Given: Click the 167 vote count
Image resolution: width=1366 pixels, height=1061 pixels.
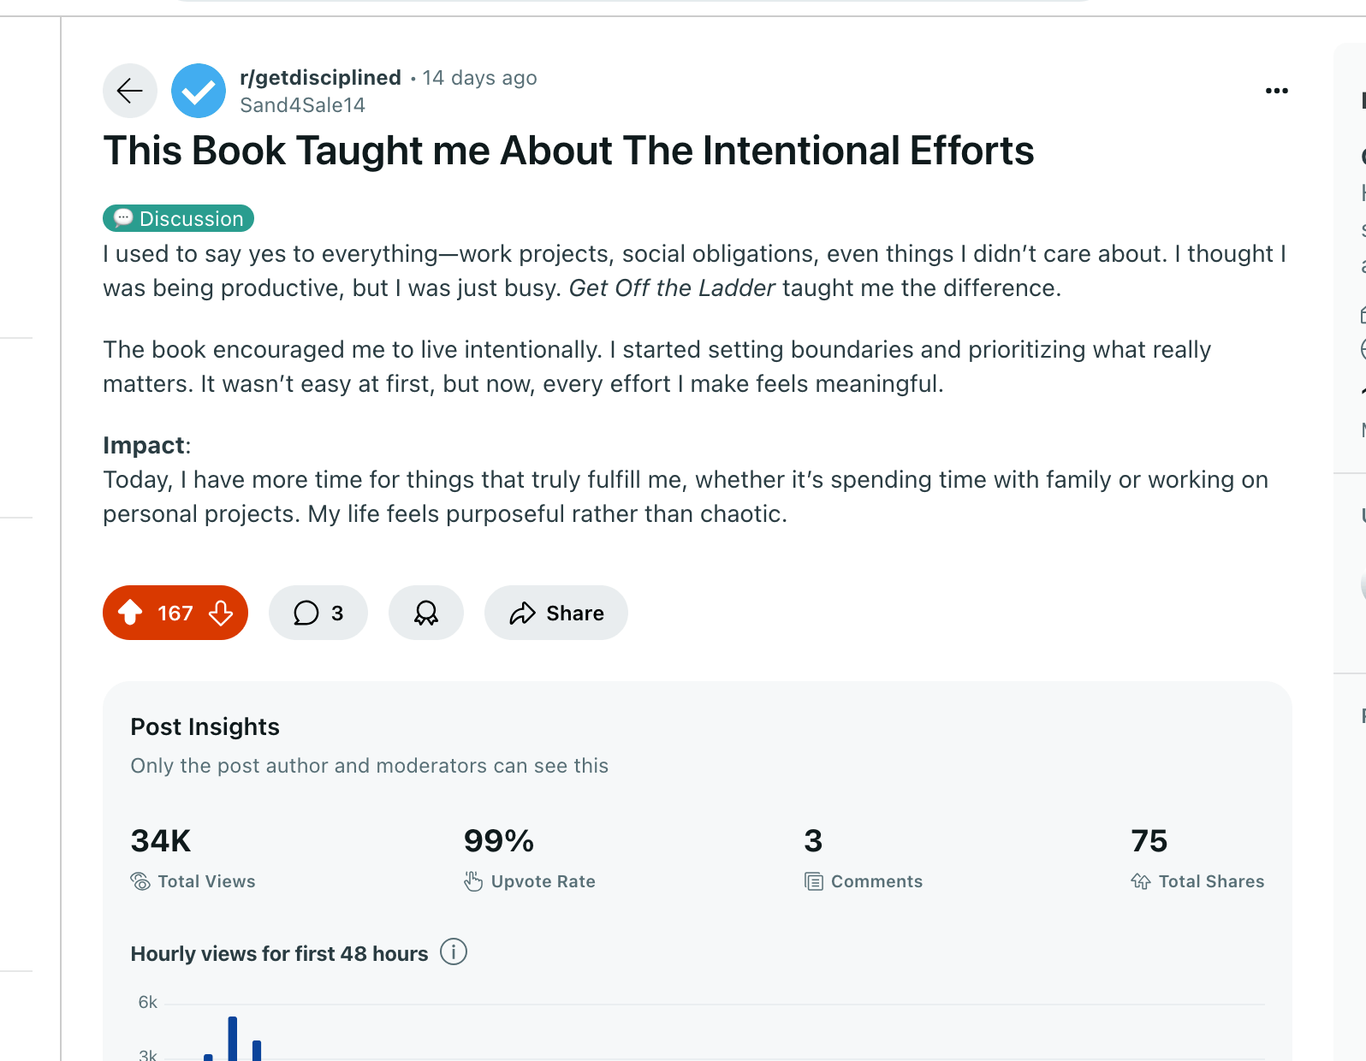Looking at the screenshot, I should coord(175,613).
